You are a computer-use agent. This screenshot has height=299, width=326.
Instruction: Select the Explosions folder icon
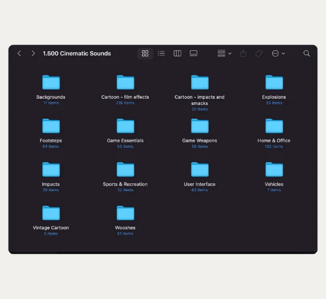[274, 82]
